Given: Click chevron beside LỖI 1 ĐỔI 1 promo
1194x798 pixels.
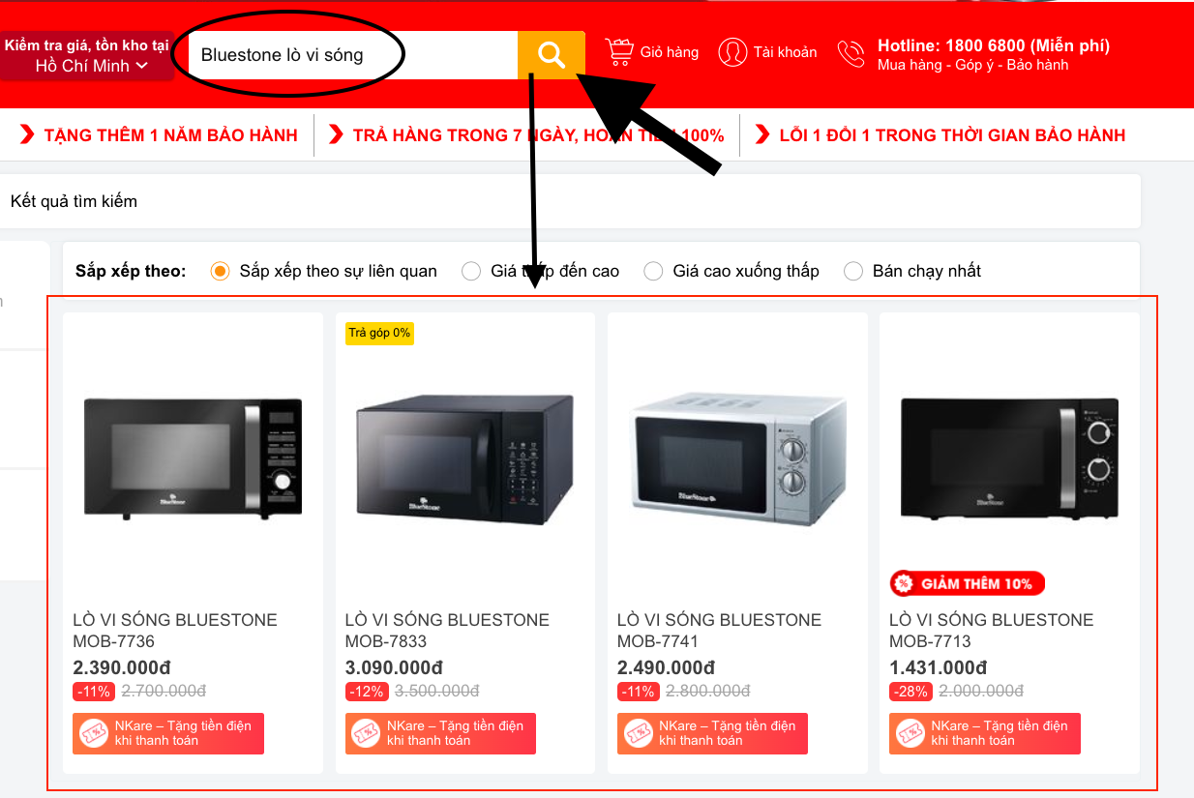Looking at the screenshot, I should [762, 134].
